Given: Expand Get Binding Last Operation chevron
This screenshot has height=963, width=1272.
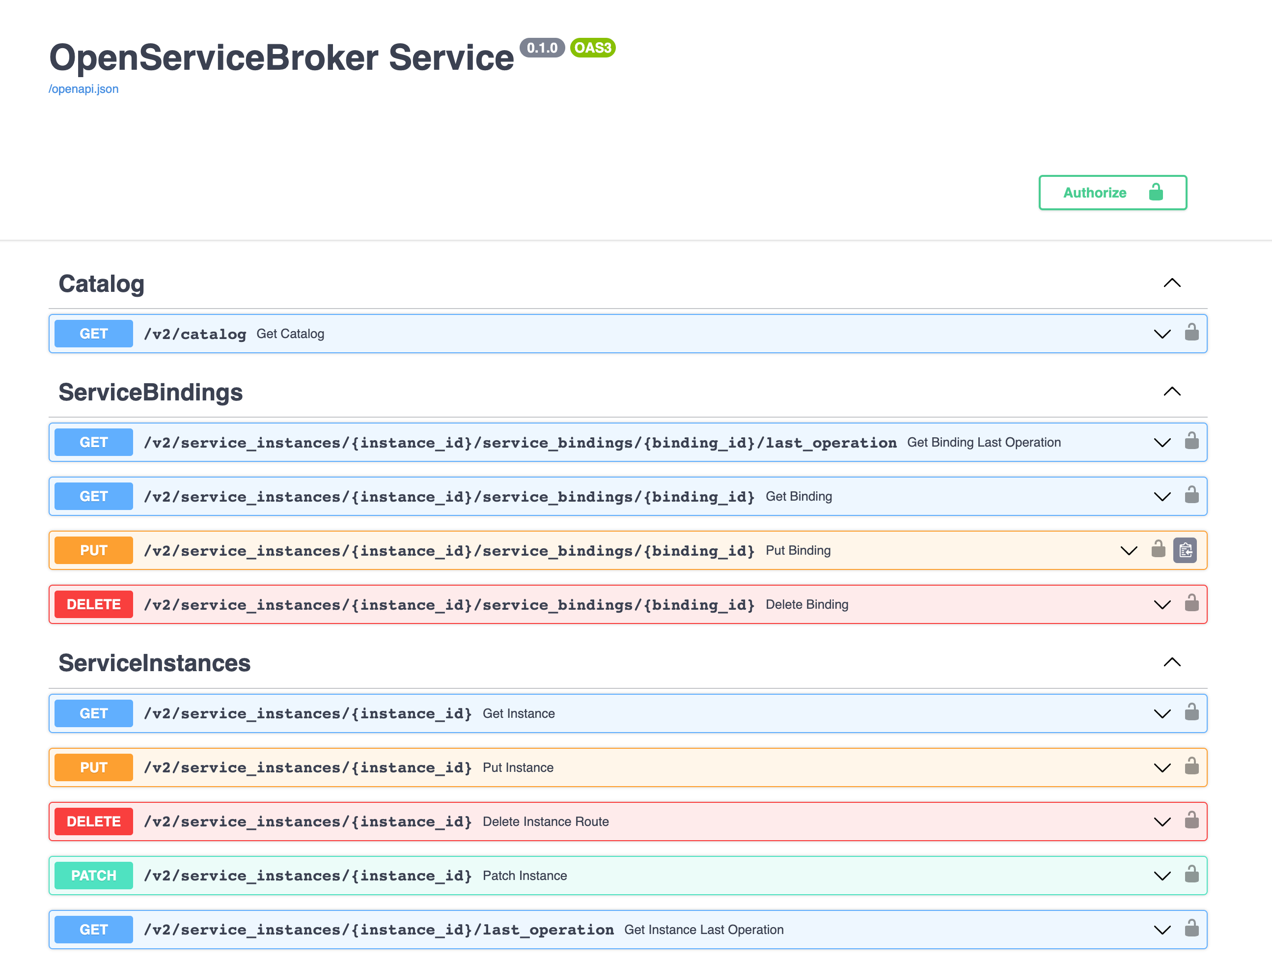Looking at the screenshot, I should [1162, 443].
